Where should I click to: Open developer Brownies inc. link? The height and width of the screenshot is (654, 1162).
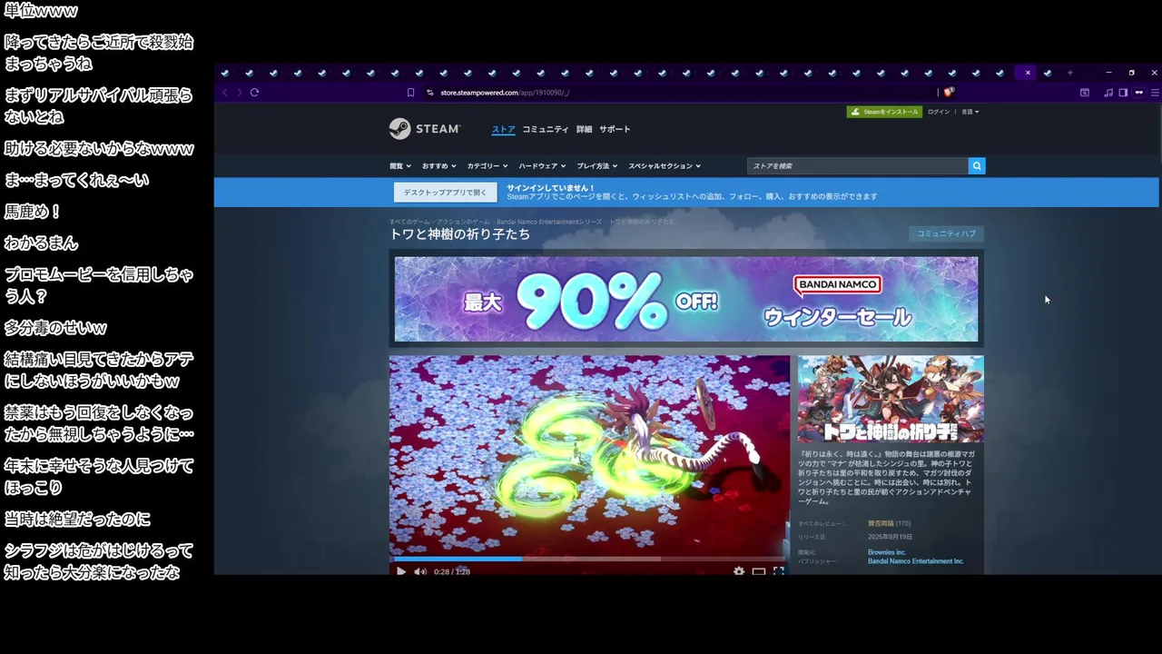pyautogui.click(x=887, y=552)
